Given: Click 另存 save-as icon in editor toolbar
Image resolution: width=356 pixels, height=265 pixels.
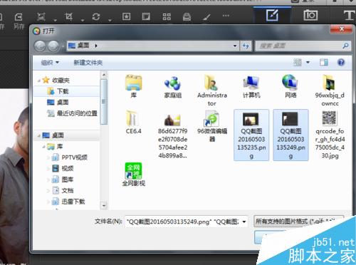Looking at the screenshot, I should click(19, 21).
